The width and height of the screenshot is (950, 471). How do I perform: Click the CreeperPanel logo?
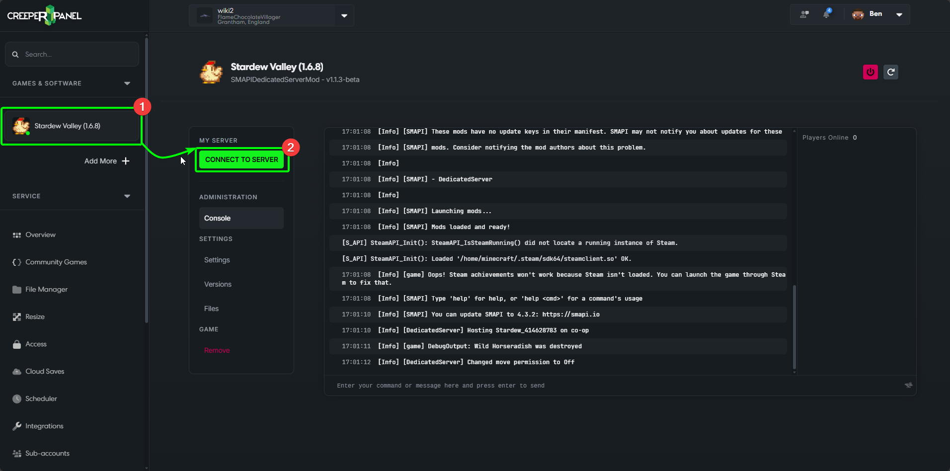coord(45,15)
